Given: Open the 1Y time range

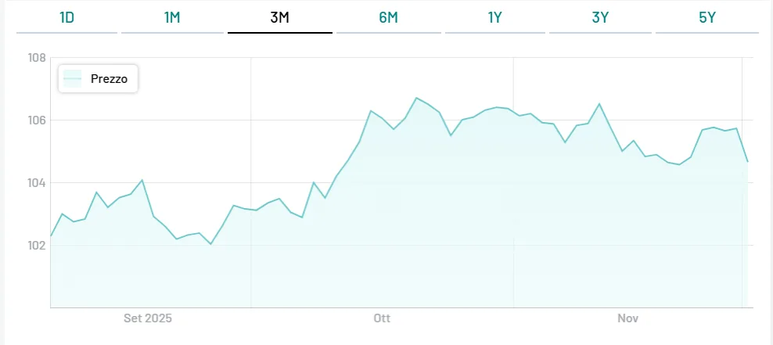Looking at the screenshot, I should (494, 17).
